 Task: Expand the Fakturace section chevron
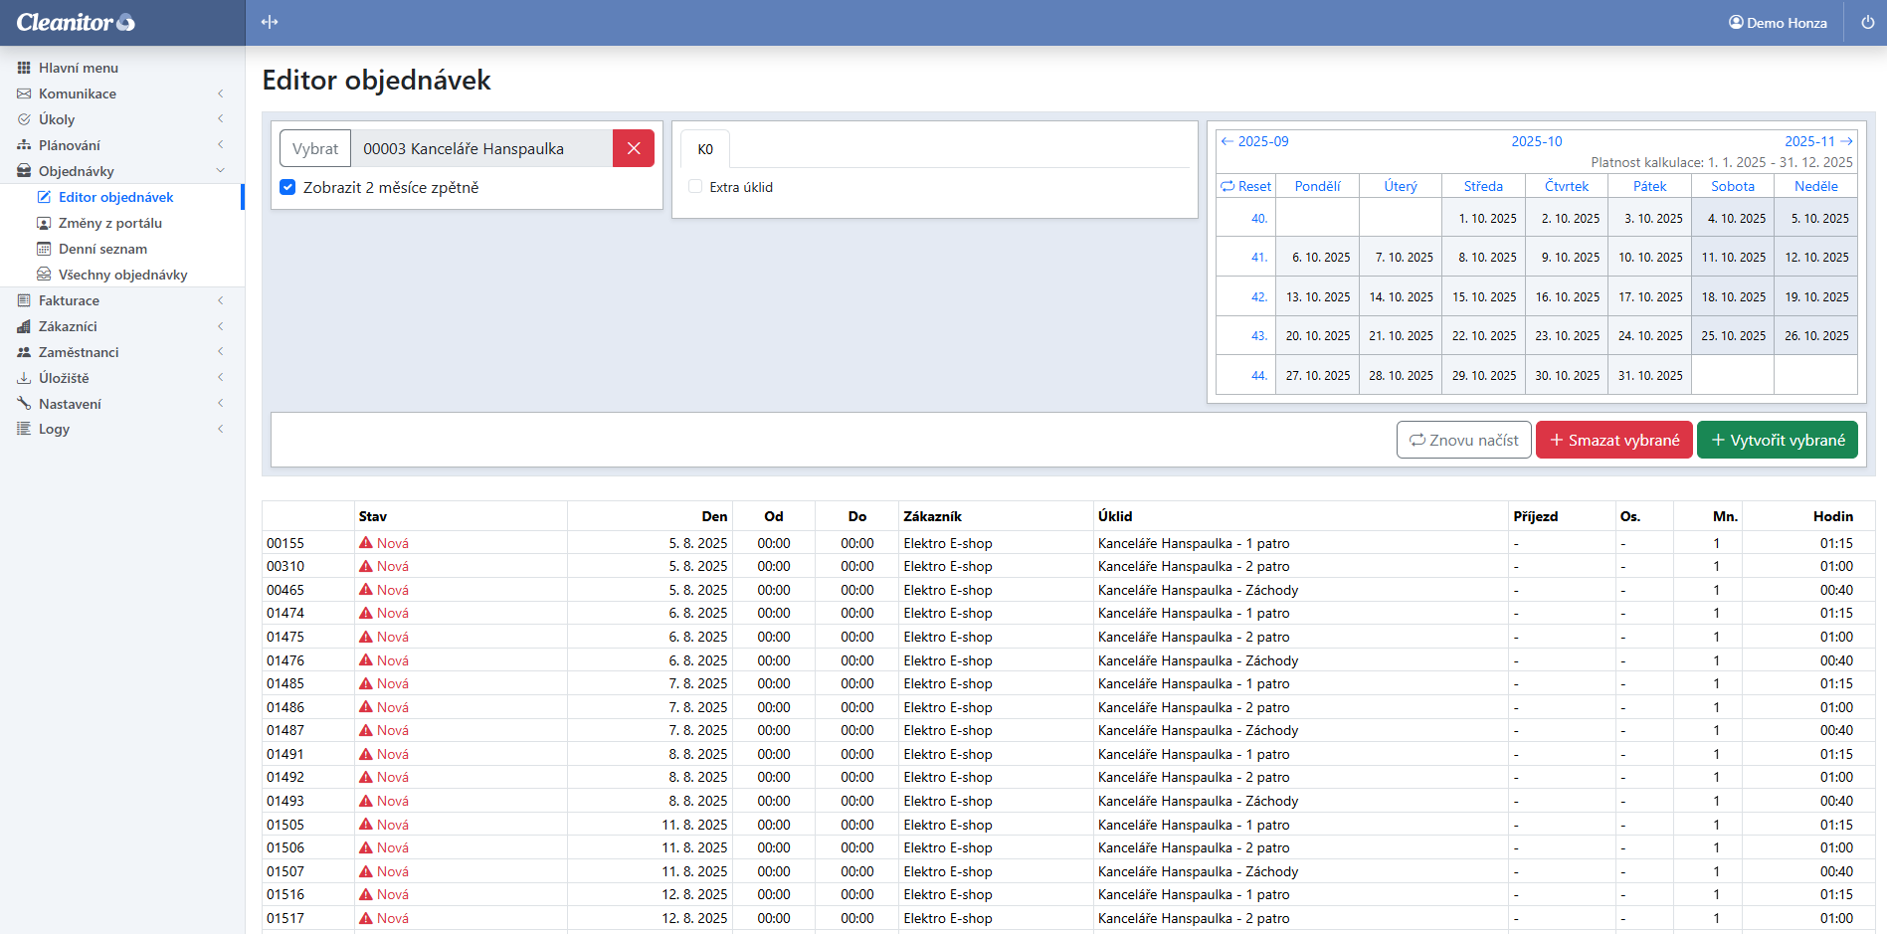(x=220, y=300)
